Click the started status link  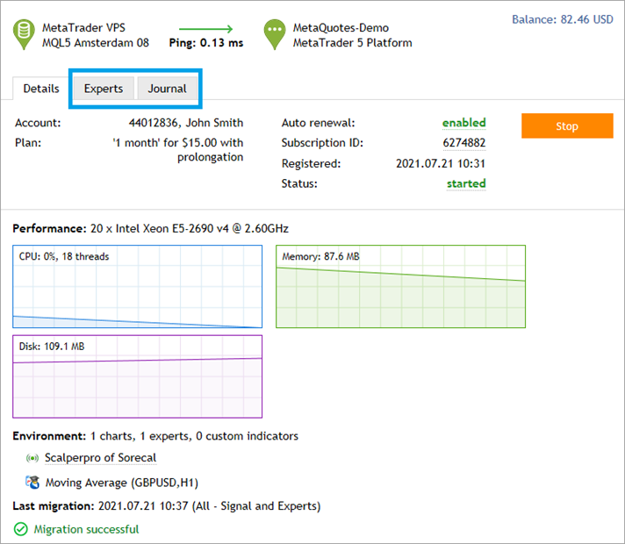click(x=466, y=183)
